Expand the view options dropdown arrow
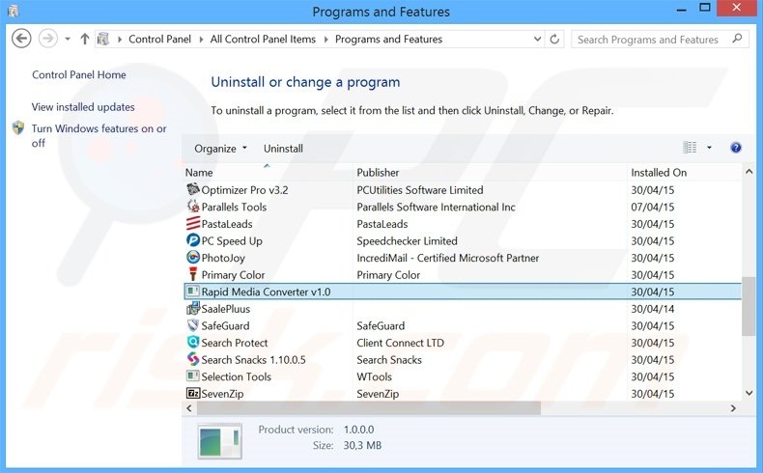 pos(709,148)
